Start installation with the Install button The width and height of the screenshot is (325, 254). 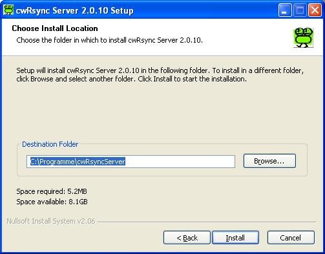pos(235,238)
